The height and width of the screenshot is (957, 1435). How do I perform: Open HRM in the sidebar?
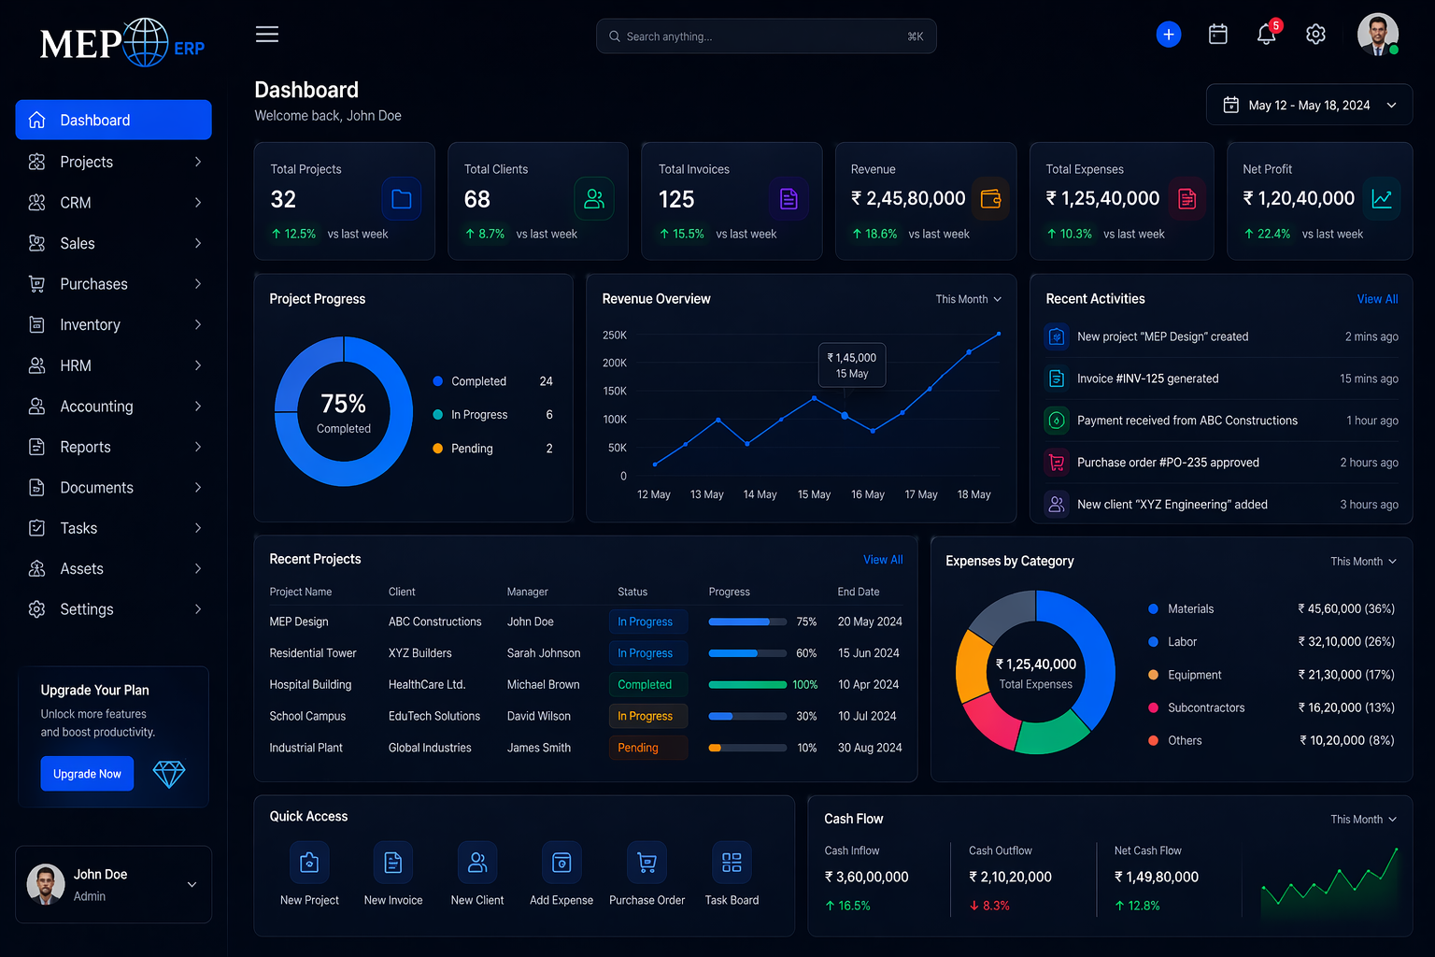click(x=113, y=365)
